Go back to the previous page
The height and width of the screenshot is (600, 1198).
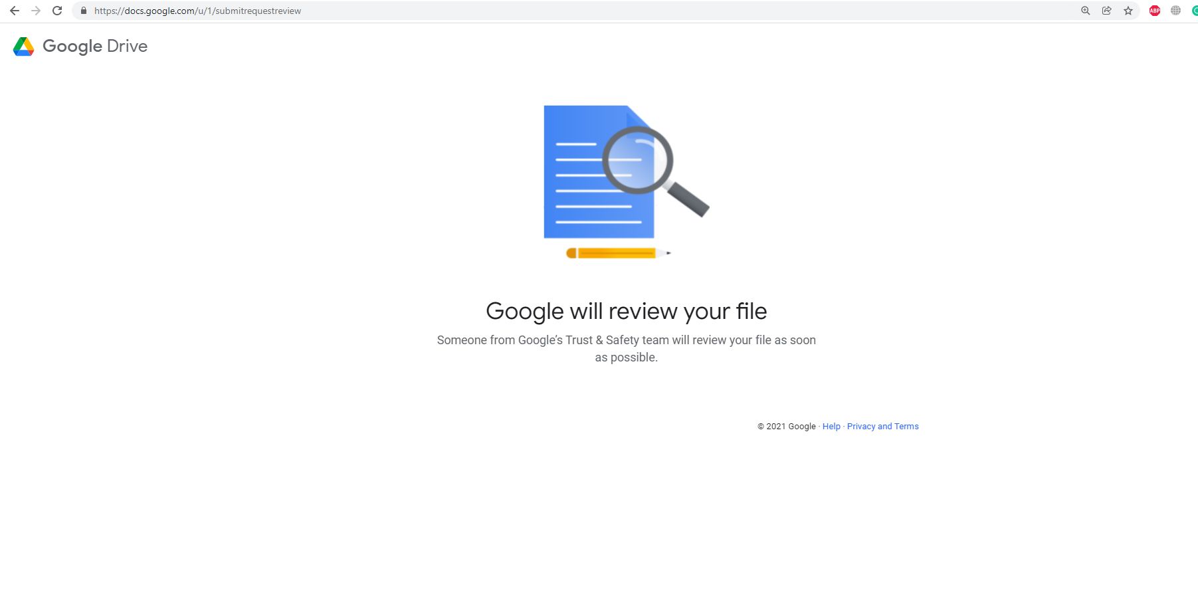point(15,11)
